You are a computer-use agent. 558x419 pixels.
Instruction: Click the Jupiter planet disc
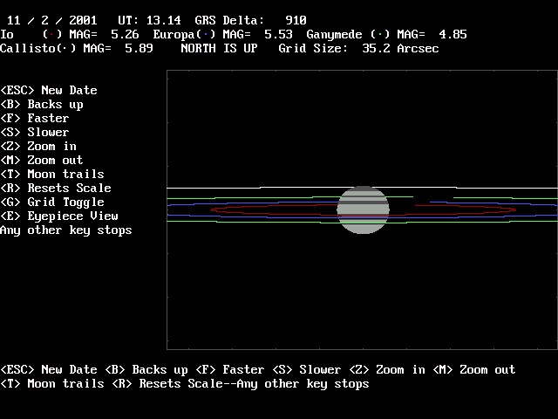(x=363, y=209)
